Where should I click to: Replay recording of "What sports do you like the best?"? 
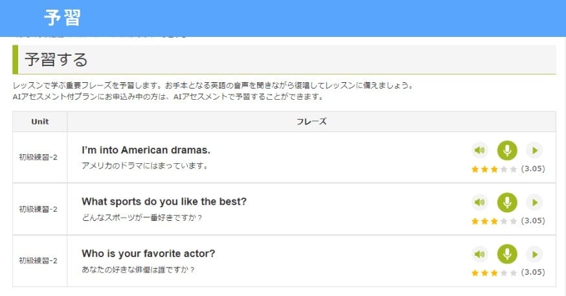click(x=534, y=203)
